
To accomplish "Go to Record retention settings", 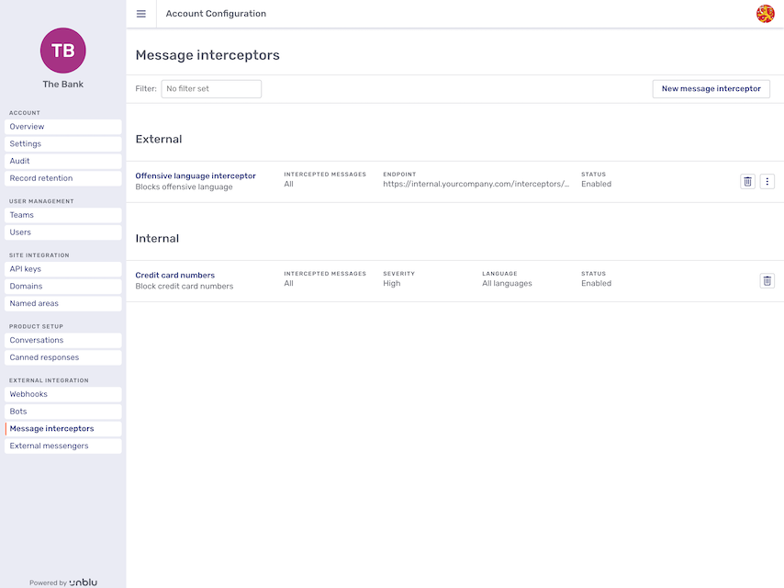I will pyautogui.click(x=62, y=178).
